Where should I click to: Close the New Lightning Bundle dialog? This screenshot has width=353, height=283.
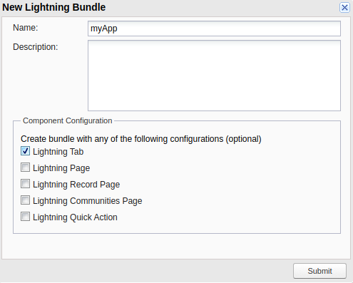click(x=344, y=8)
